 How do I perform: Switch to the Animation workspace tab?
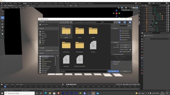click(61, 3)
